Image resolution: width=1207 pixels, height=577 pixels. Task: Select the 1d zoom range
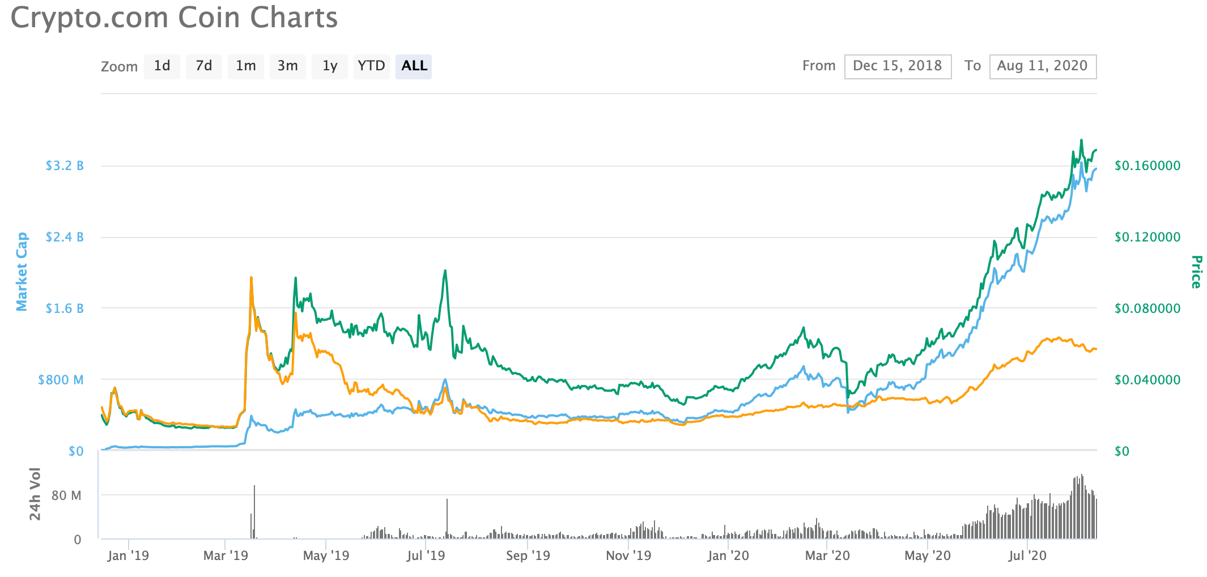[x=162, y=66]
